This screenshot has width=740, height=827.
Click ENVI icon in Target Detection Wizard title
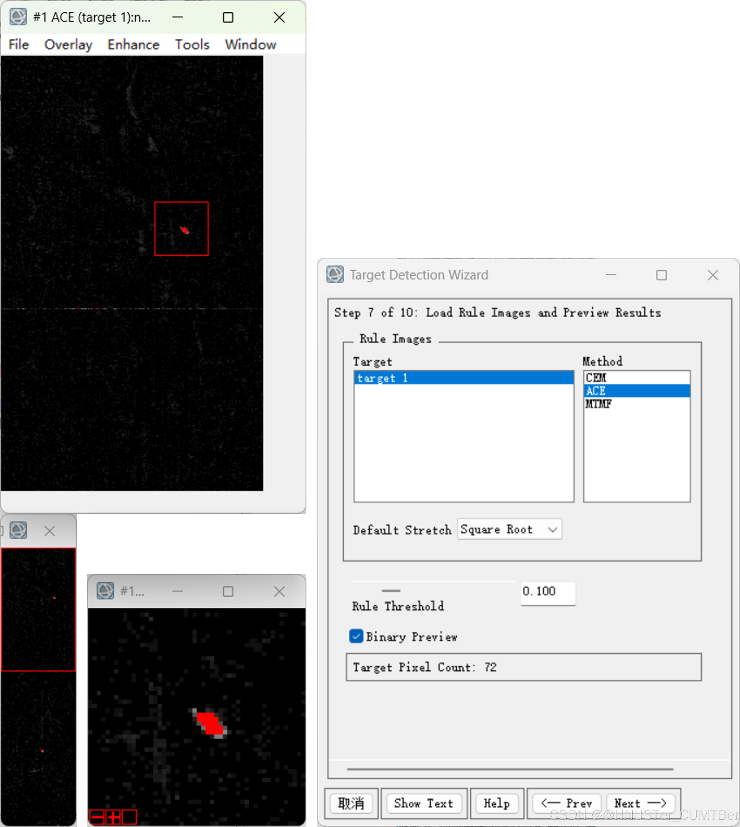point(335,275)
